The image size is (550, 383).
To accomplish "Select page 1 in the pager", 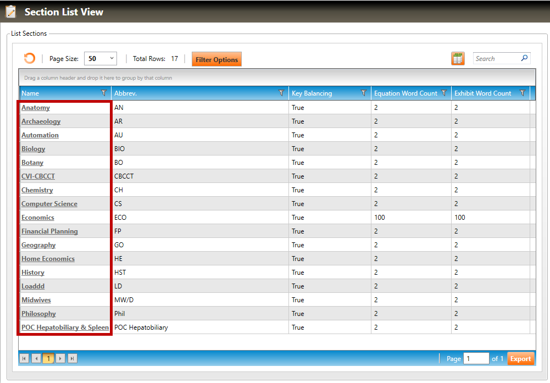I will pyautogui.click(x=48, y=359).
